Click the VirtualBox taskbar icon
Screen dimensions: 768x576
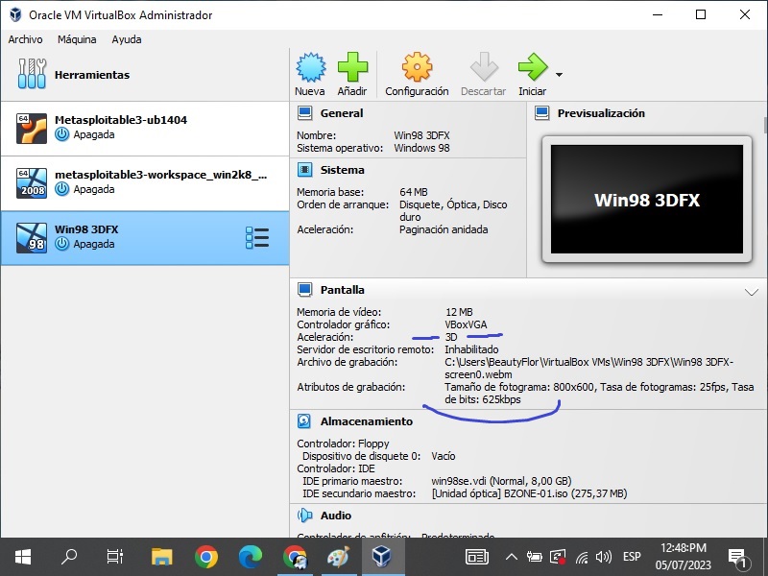pyautogui.click(x=382, y=557)
